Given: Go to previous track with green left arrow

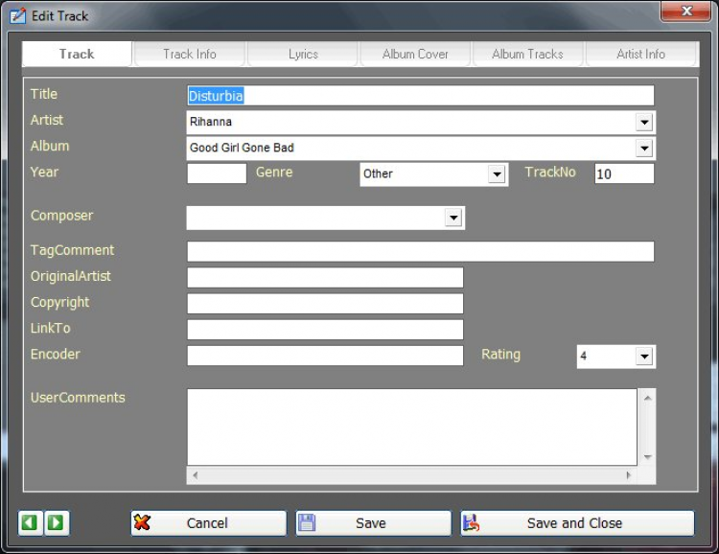Looking at the screenshot, I should tap(31, 522).
